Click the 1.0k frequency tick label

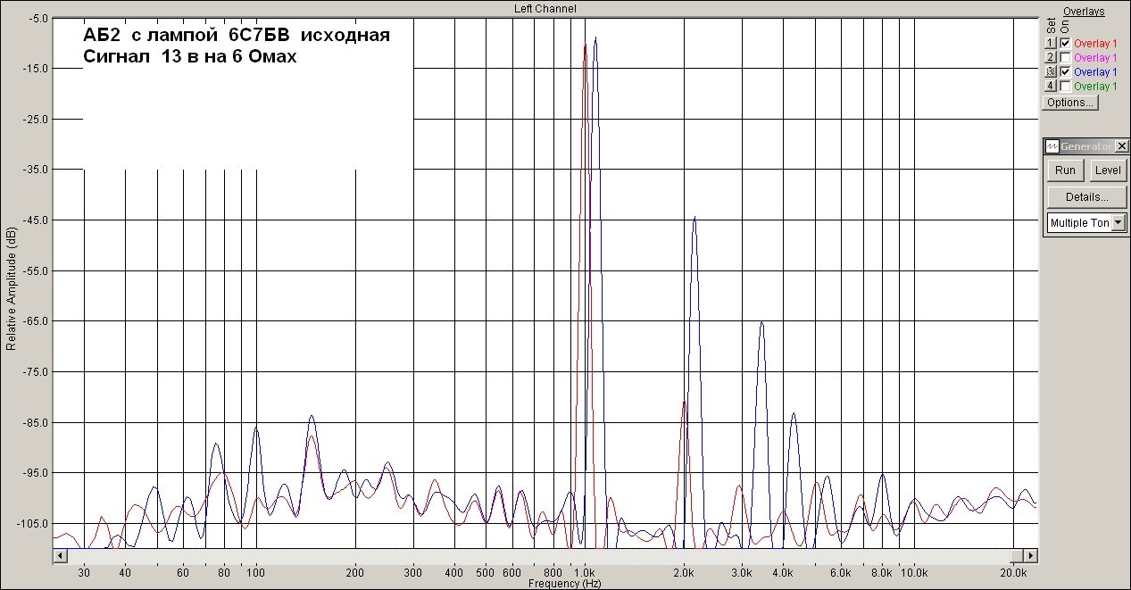tap(585, 572)
